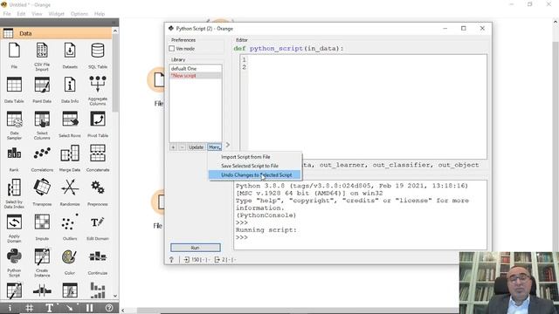
Task: Open the Help menu
Action: tap(100, 14)
